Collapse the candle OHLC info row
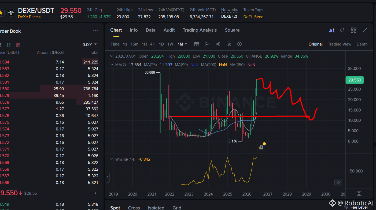 112,56
